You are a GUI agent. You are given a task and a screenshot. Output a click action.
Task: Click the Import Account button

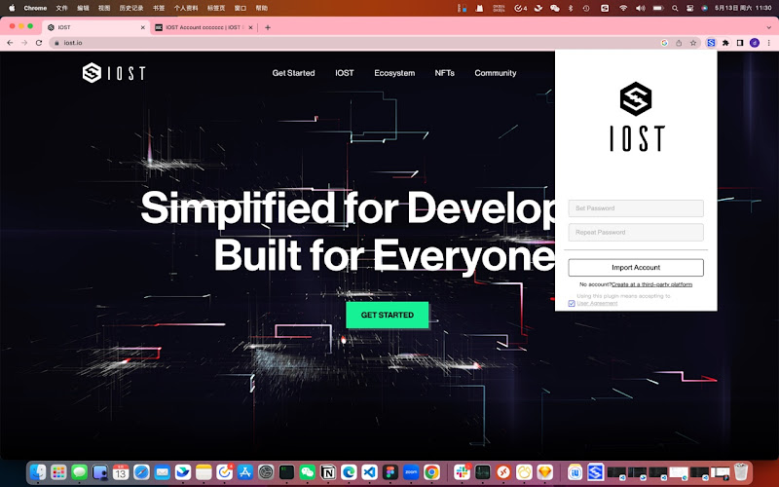(x=636, y=267)
